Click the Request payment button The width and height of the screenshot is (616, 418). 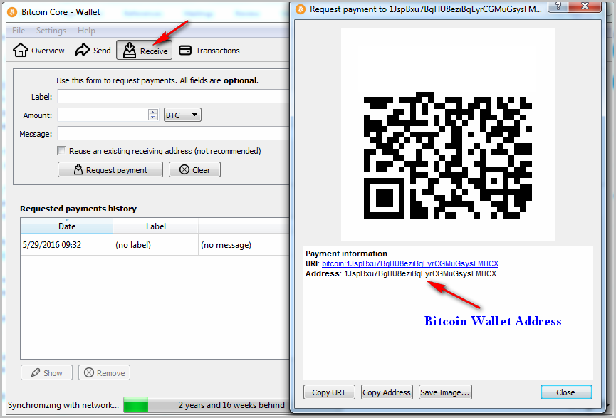(x=110, y=169)
